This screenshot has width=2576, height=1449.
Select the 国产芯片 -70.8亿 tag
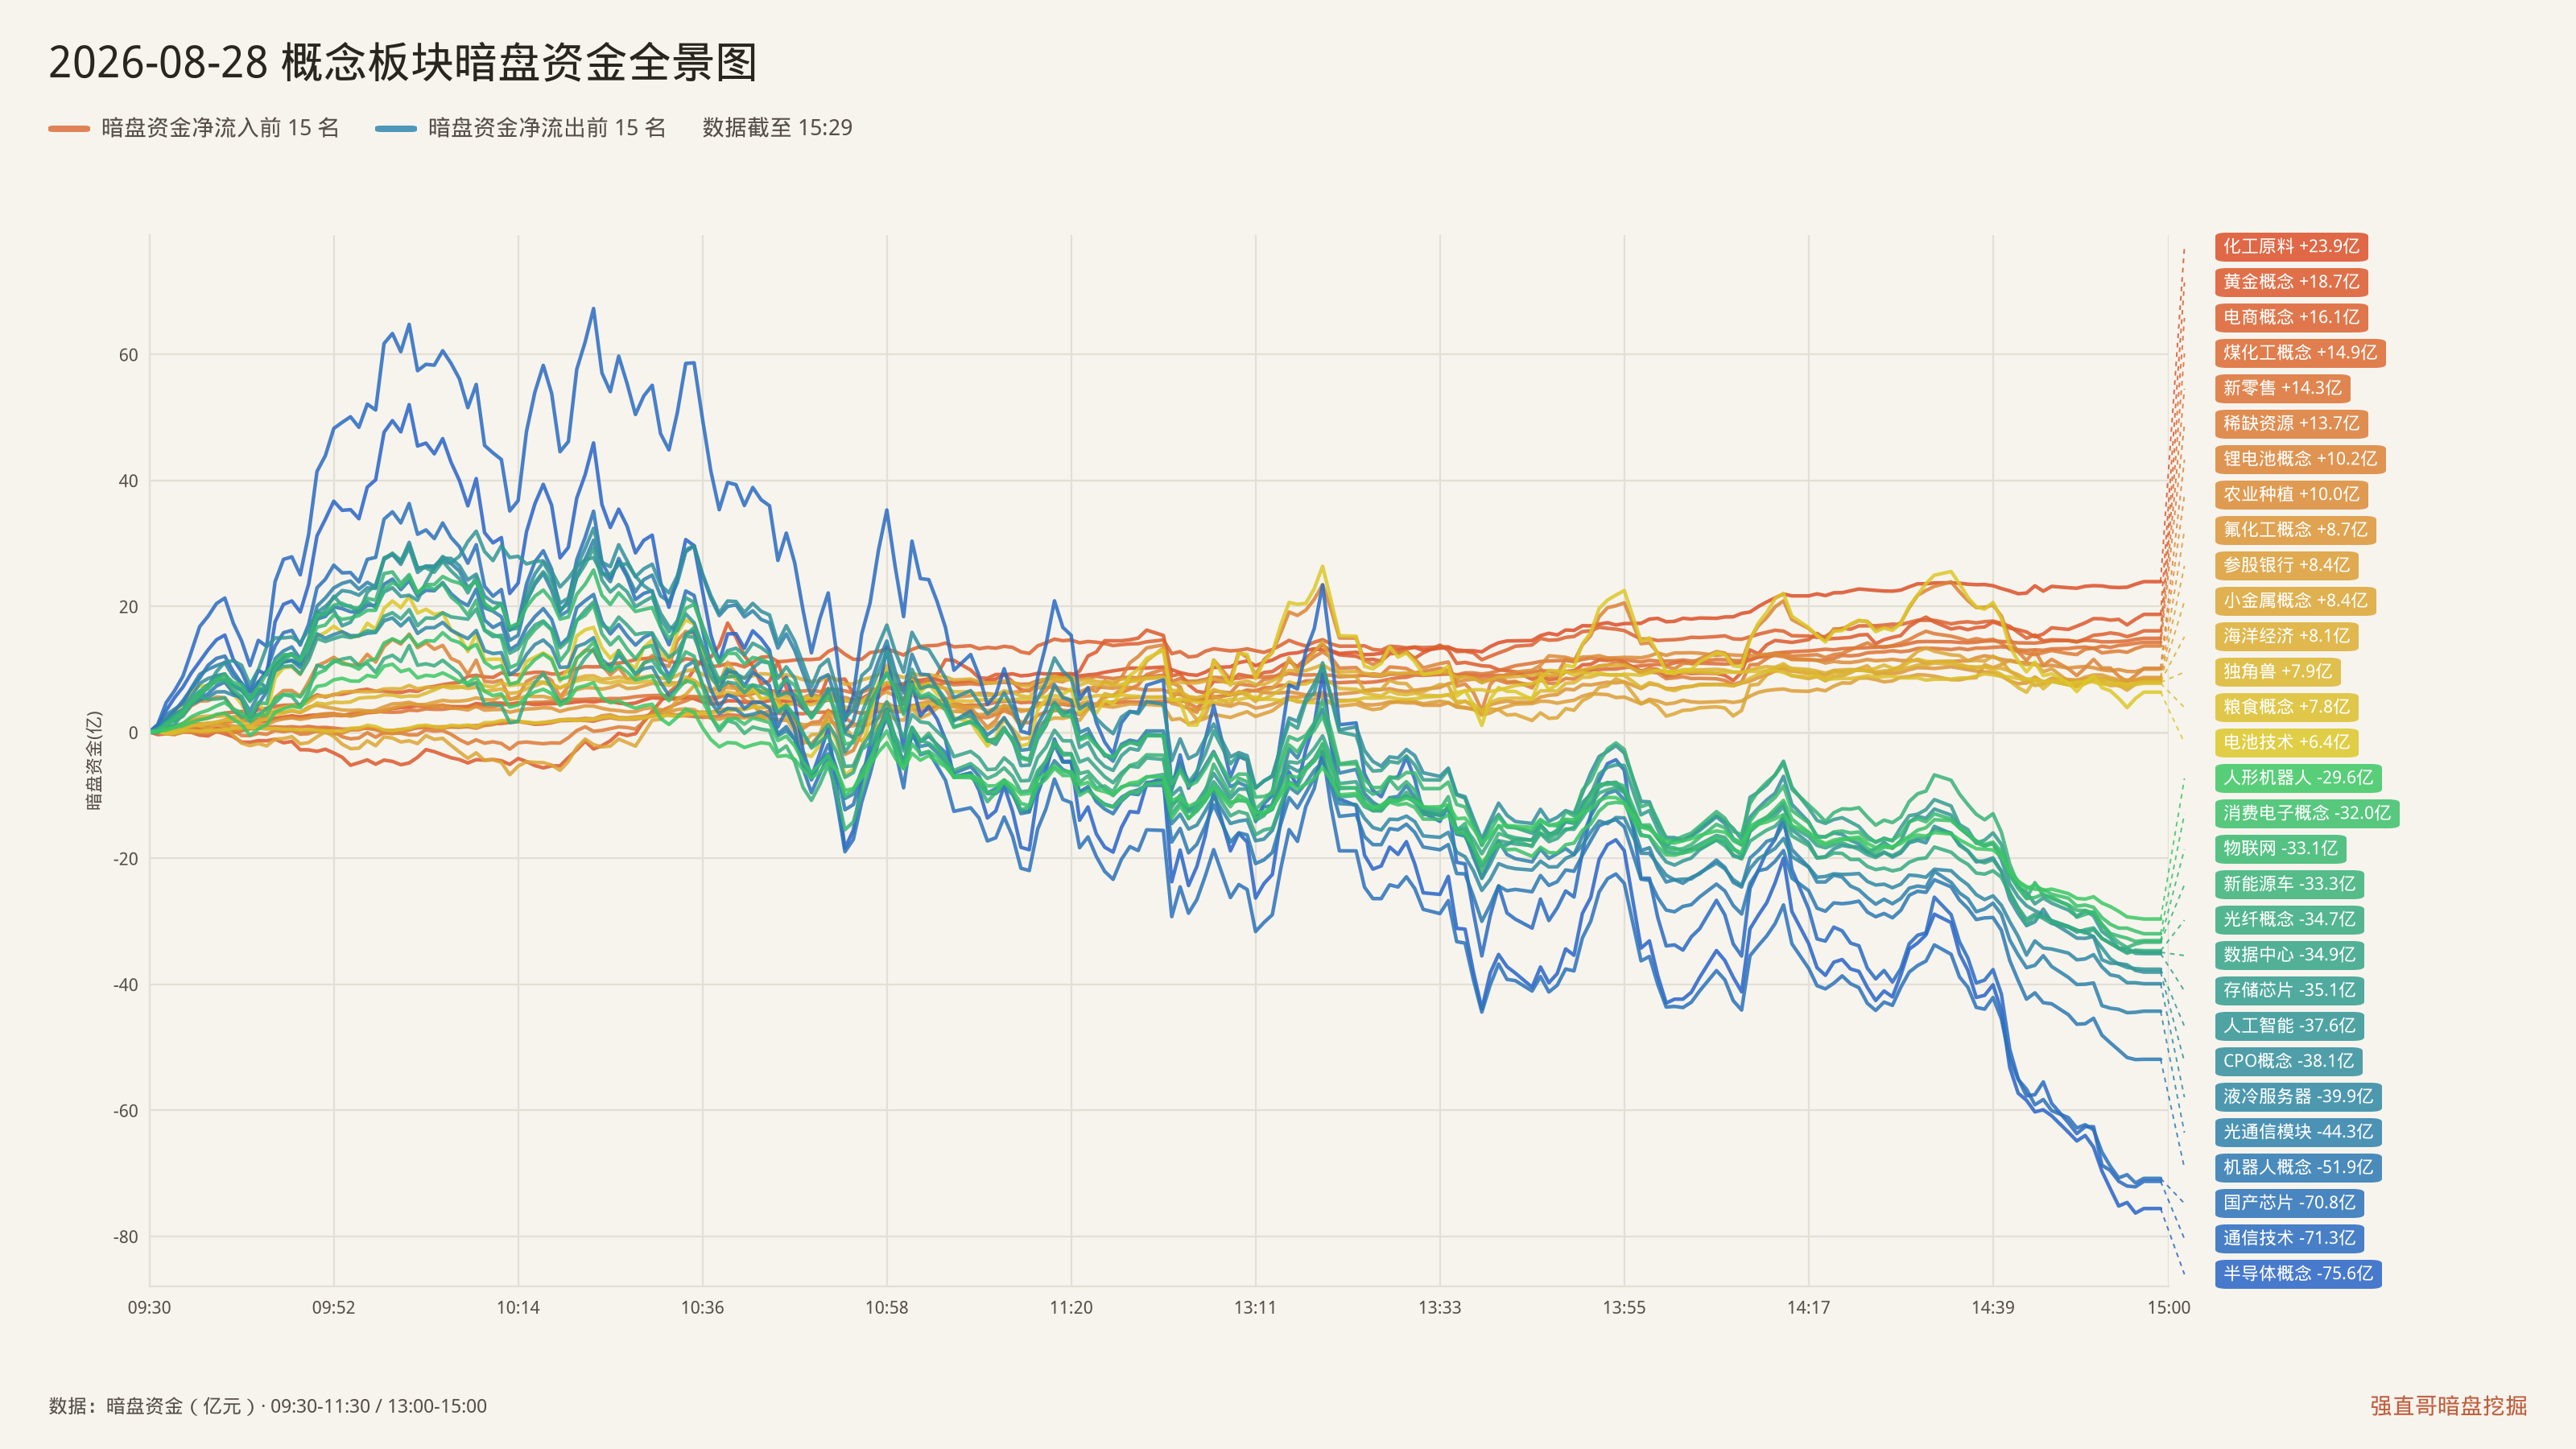[x=2289, y=1203]
